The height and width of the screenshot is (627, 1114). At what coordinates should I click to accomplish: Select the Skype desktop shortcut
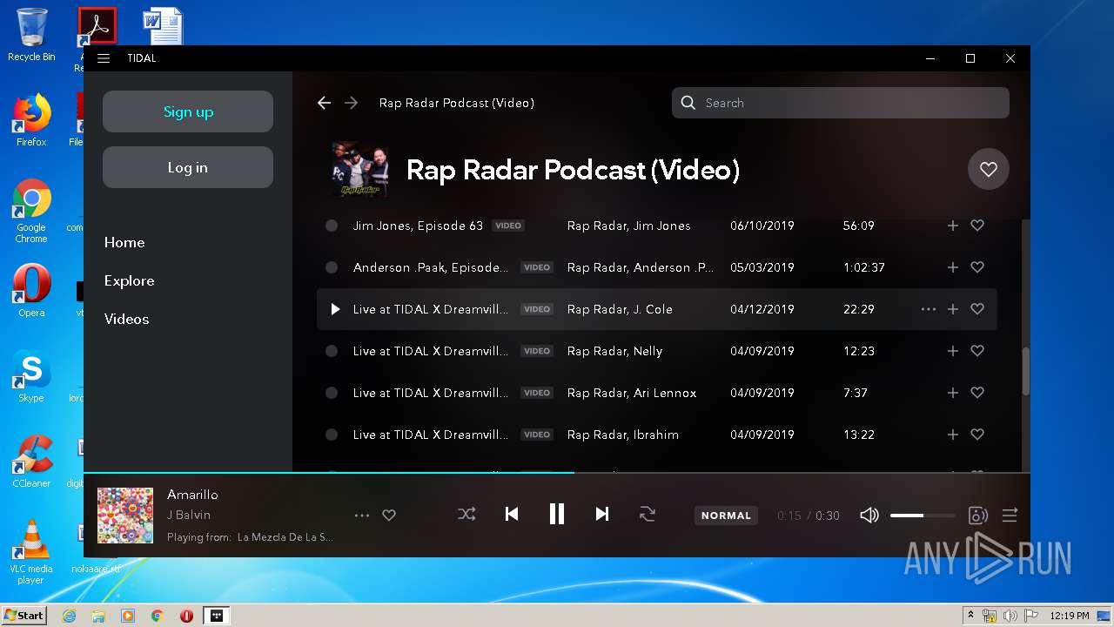click(x=31, y=376)
